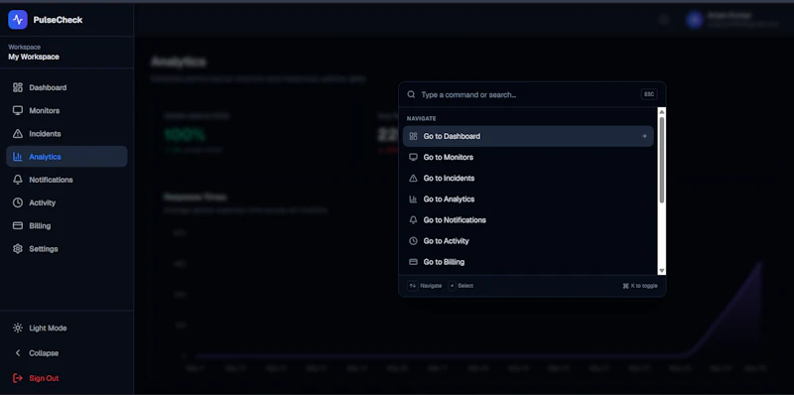This screenshot has width=794, height=395.
Task: Choose Go to Analytics in the palette
Action: click(528, 199)
